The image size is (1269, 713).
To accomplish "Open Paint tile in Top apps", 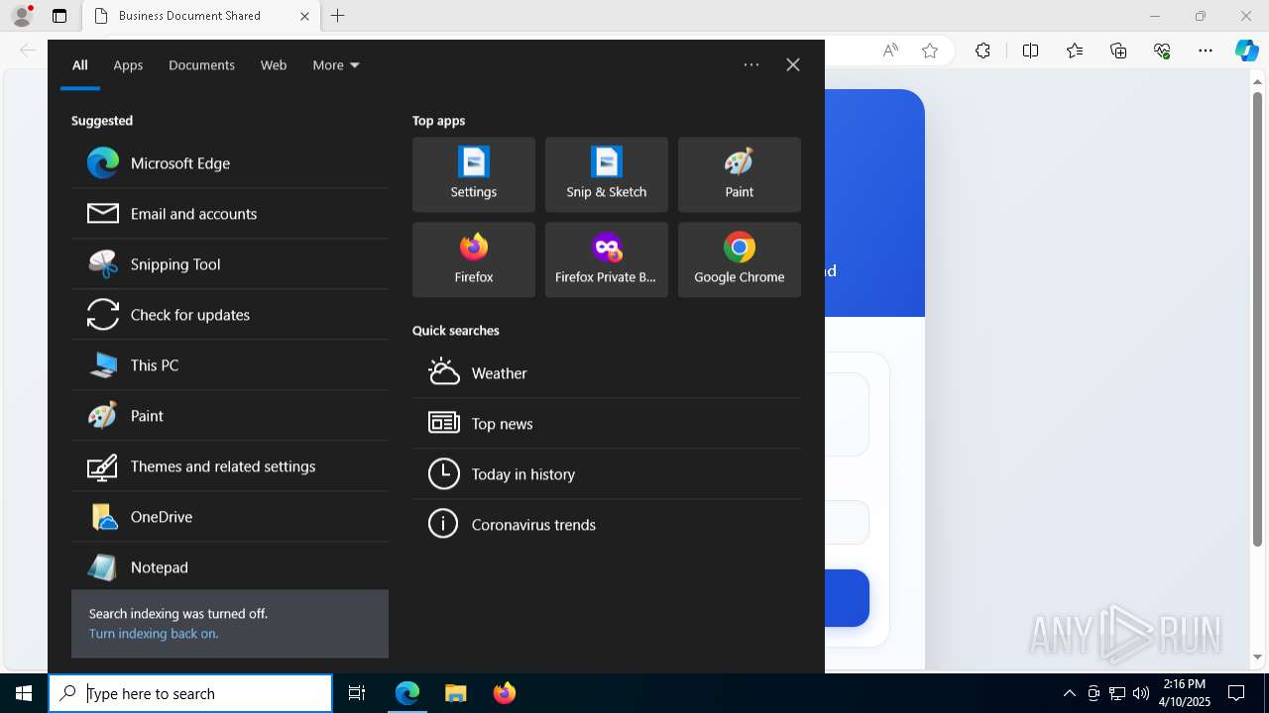I will tap(740, 174).
